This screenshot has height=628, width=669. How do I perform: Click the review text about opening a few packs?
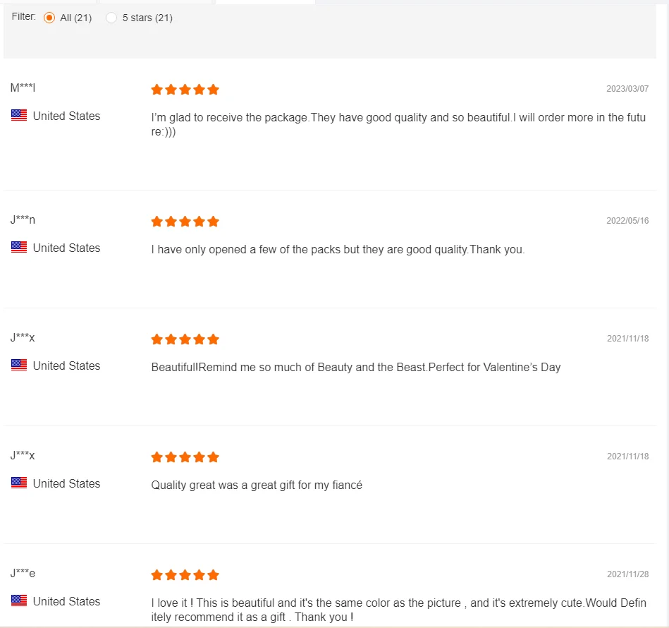[338, 250]
